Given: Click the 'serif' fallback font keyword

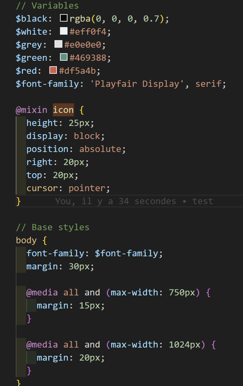Looking at the screenshot, I should 209,84.
